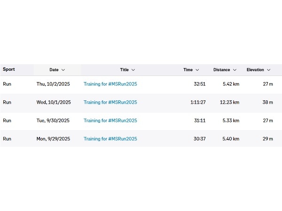Sort activities by the Title column label
Image resolution: width=282 pixels, height=211 pixels.
[x=124, y=70]
